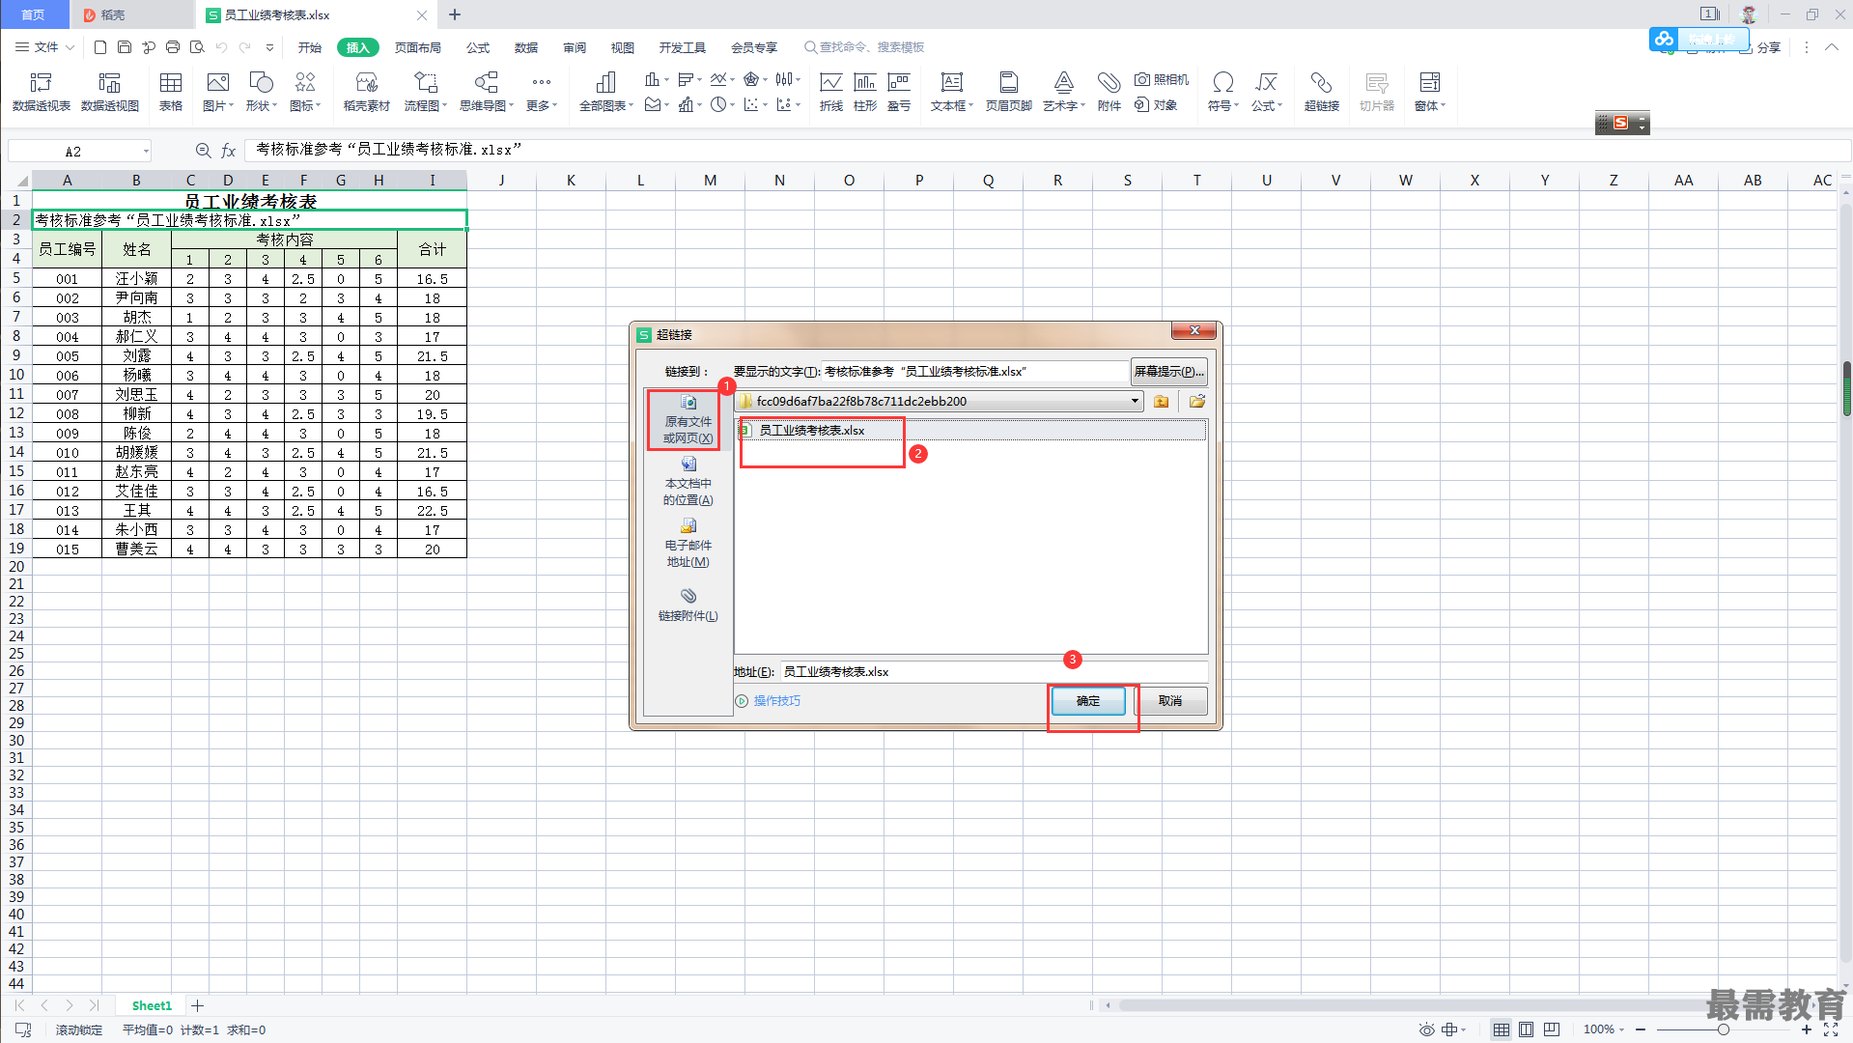
Task: Create a new document from quick toolbar
Action: click(100, 47)
